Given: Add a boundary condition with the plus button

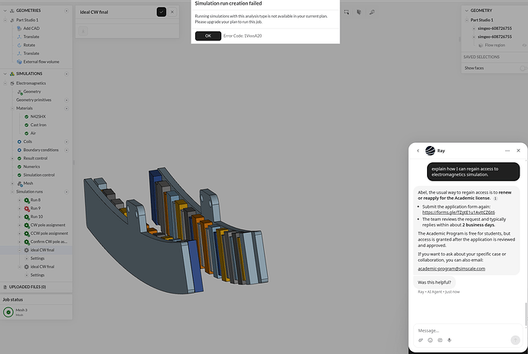Looking at the screenshot, I should click(67, 150).
